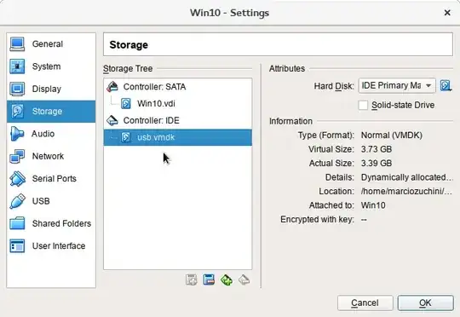Select the Display monitor icon
The height and width of the screenshot is (317, 460).
pyautogui.click(x=17, y=89)
